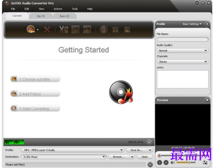Click the ImTOO app icon in title bar
This screenshot has width=220, height=168.
point(7,3)
